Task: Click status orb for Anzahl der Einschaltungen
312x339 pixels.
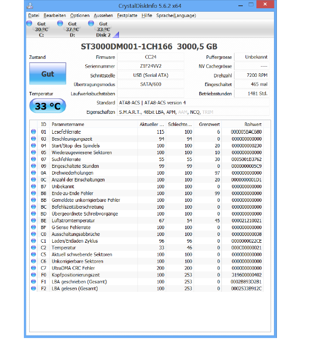Action: [x=33, y=179]
